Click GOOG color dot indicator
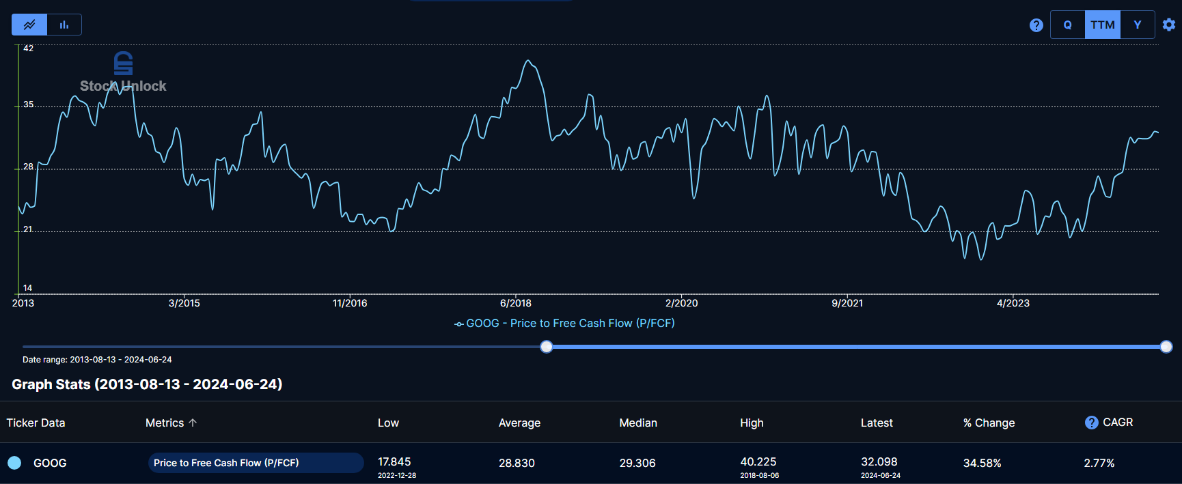Viewport: 1182px width, 484px height. pos(14,463)
